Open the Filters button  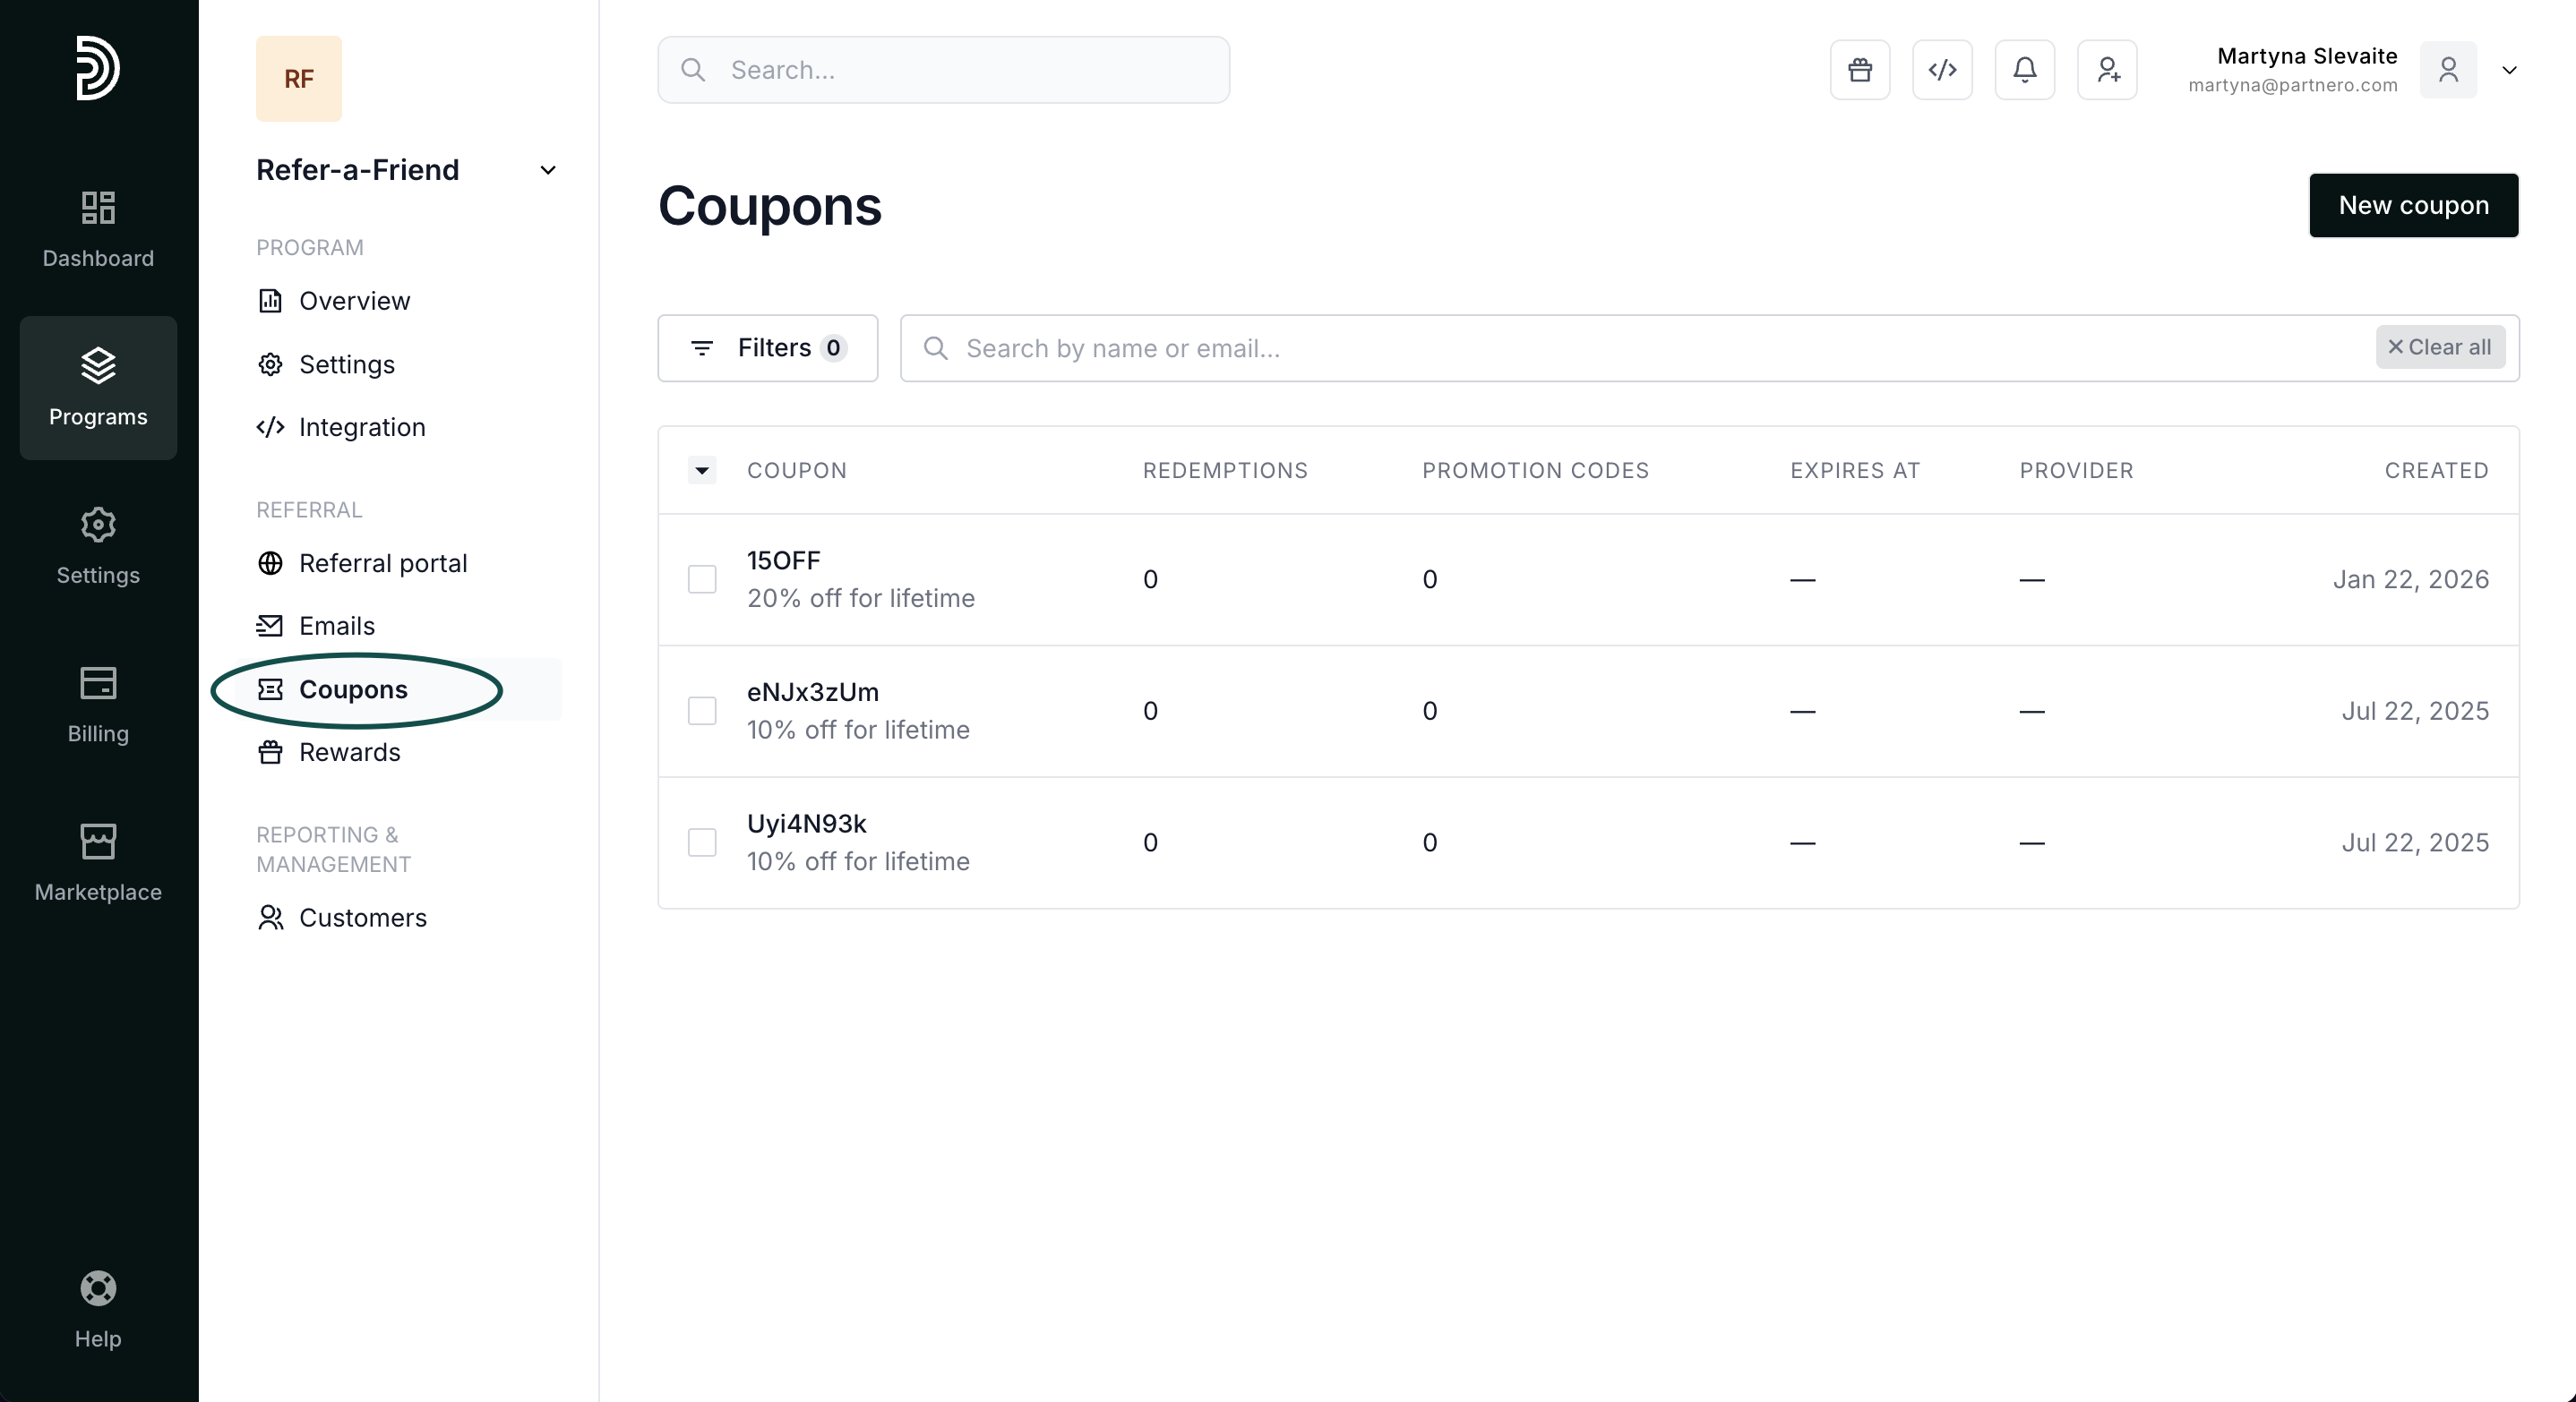click(767, 347)
